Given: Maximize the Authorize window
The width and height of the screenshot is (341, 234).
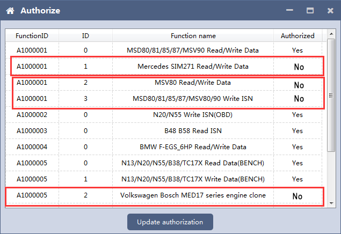Looking at the screenshot, I should pyautogui.click(x=310, y=10).
